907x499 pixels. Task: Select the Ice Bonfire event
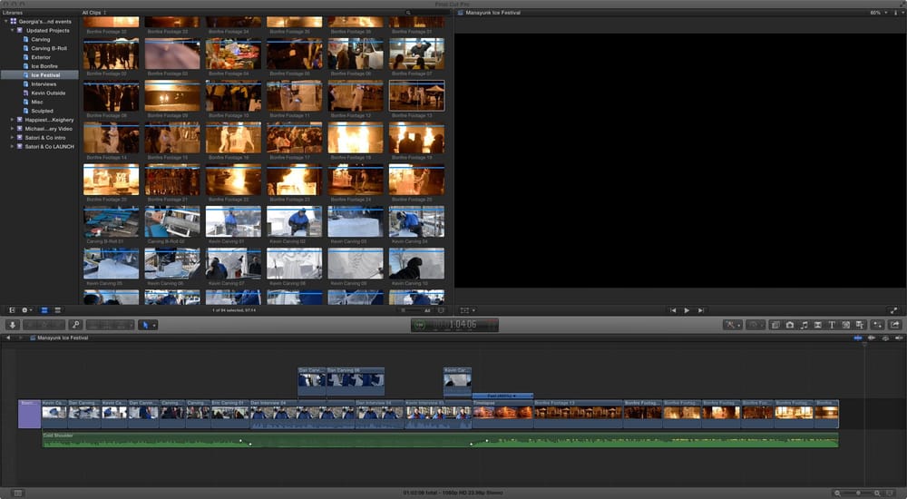44,66
